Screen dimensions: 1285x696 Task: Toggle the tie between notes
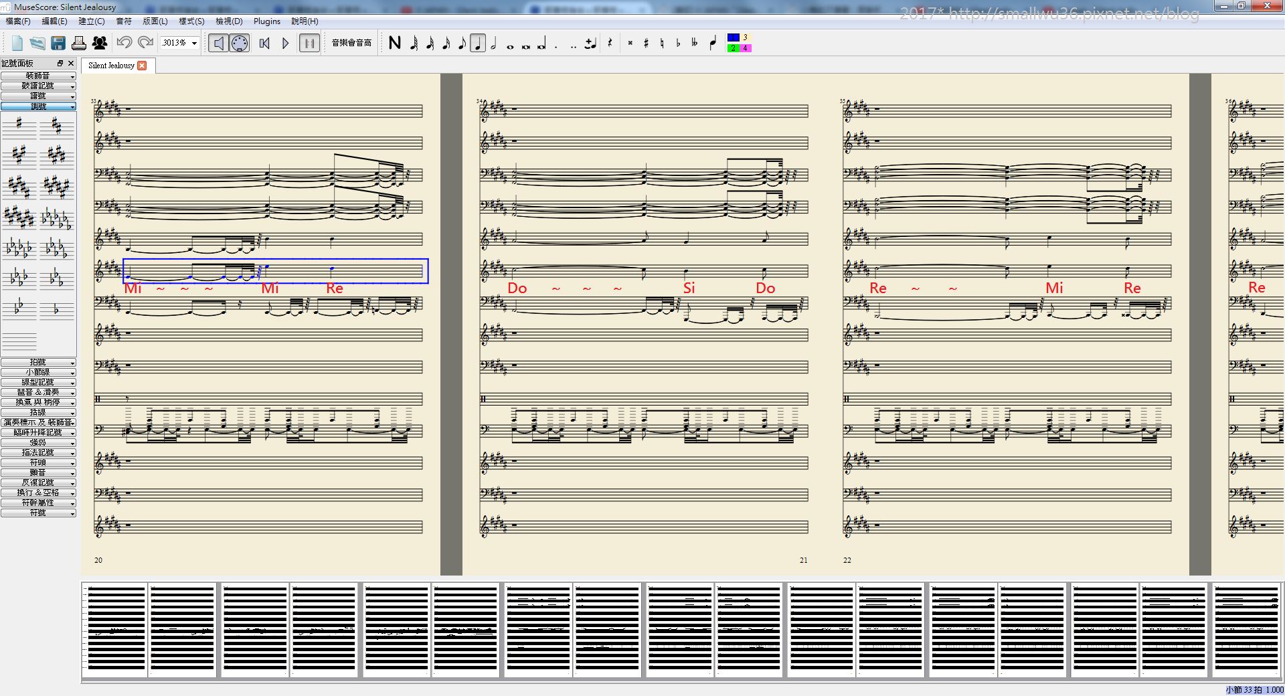click(590, 43)
